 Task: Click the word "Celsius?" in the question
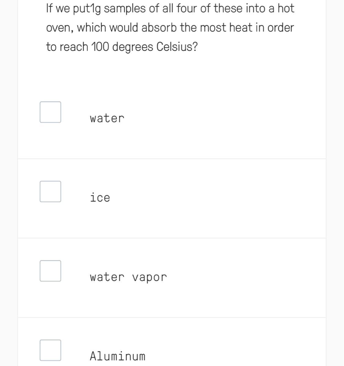177,47
